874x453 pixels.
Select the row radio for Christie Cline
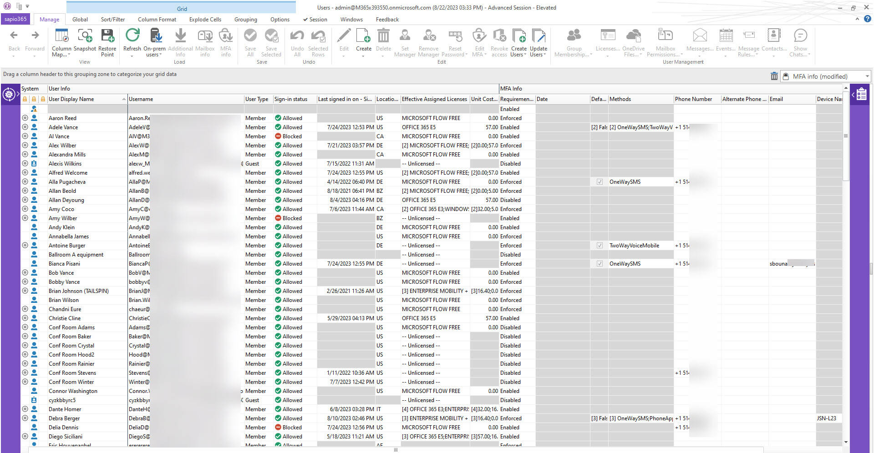click(x=25, y=318)
